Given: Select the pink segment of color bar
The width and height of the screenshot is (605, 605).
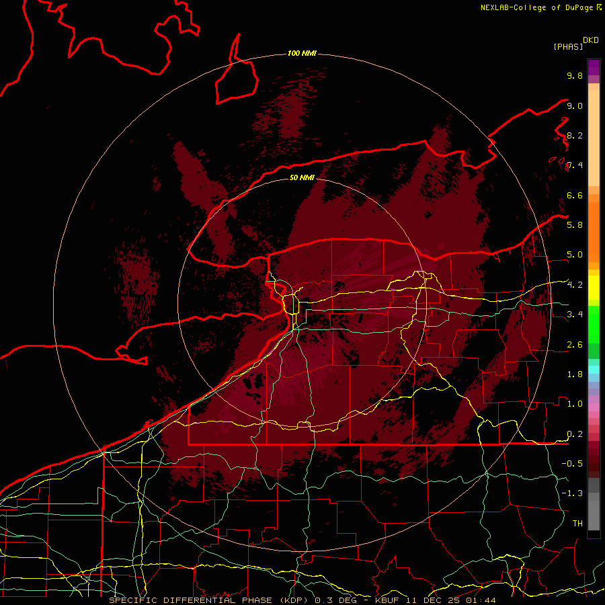Looking at the screenshot, I should (x=594, y=407).
